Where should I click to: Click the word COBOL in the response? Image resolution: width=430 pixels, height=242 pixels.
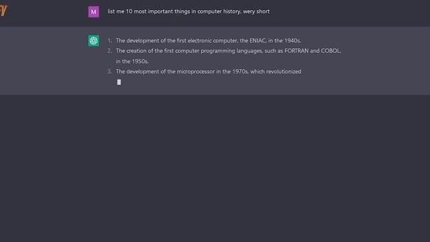tap(331, 51)
